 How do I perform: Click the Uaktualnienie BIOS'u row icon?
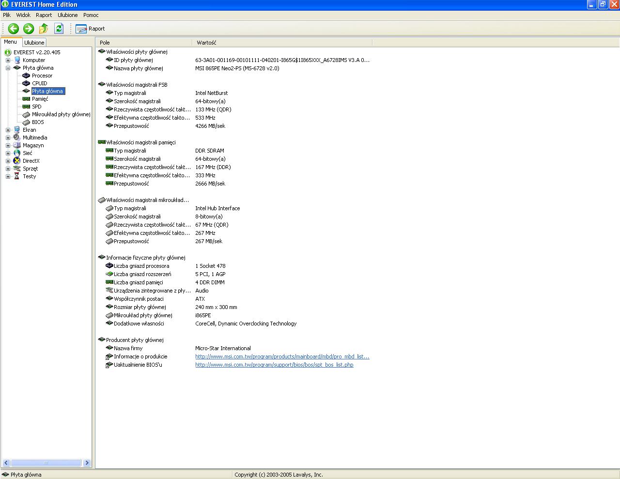coord(109,365)
